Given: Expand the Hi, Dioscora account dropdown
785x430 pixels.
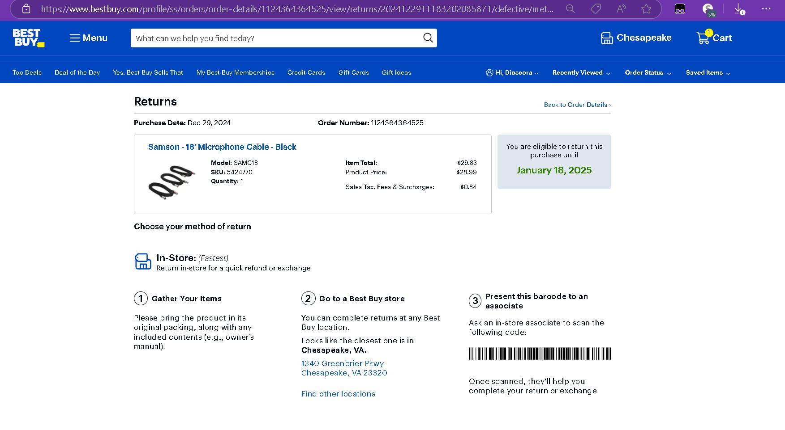Looking at the screenshot, I should [512, 73].
